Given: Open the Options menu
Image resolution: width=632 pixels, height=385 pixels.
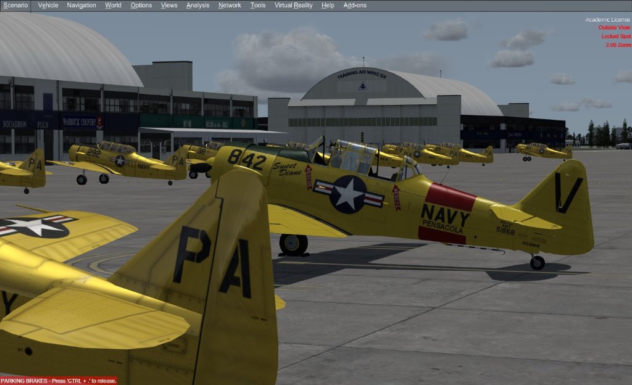Looking at the screenshot, I should [141, 5].
